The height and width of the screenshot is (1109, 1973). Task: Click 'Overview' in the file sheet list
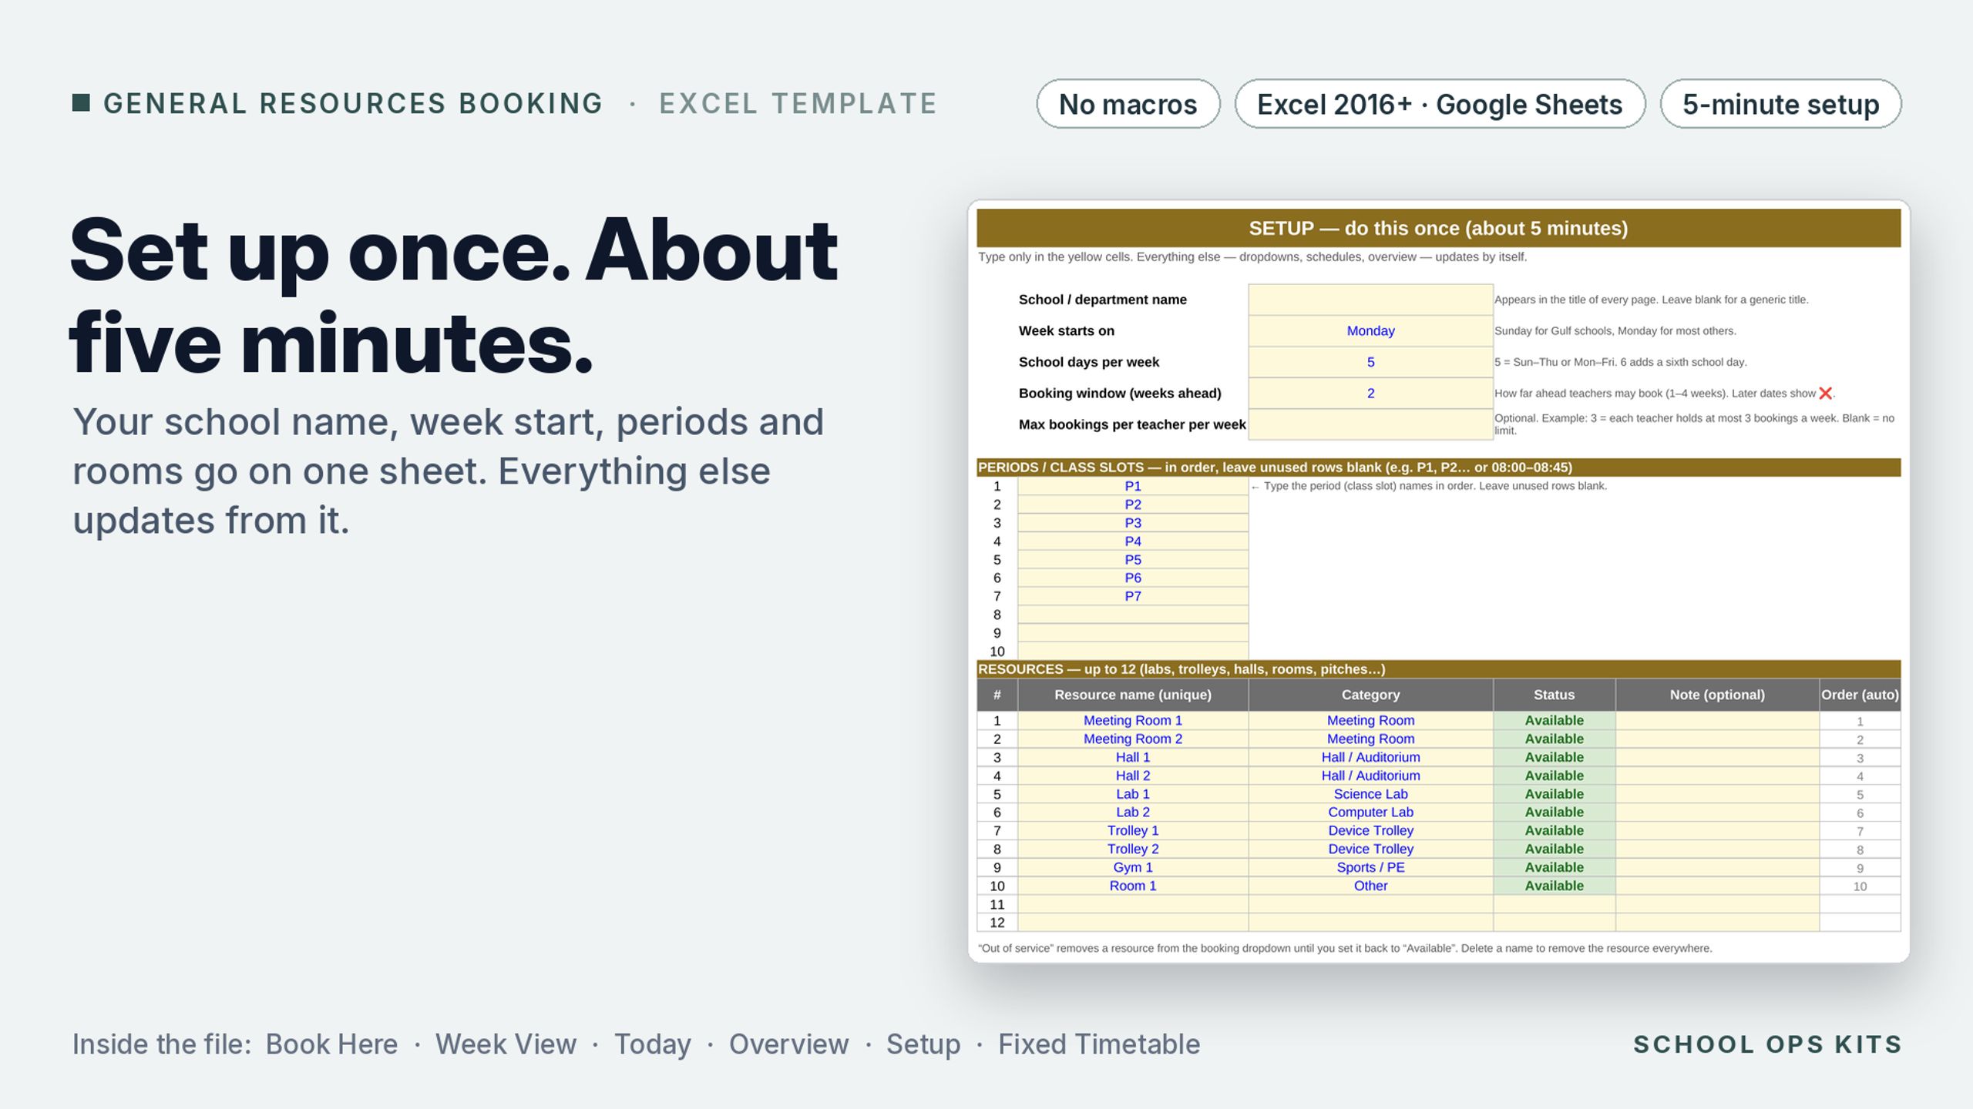[x=788, y=1044]
